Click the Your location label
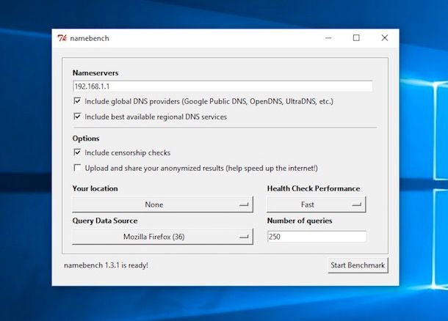The width and height of the screenshot is (448, 321). coord(95,188)
